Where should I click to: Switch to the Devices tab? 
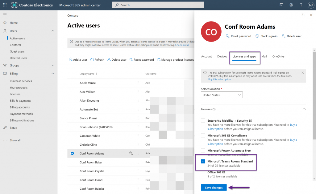click(x=222, y=56)
